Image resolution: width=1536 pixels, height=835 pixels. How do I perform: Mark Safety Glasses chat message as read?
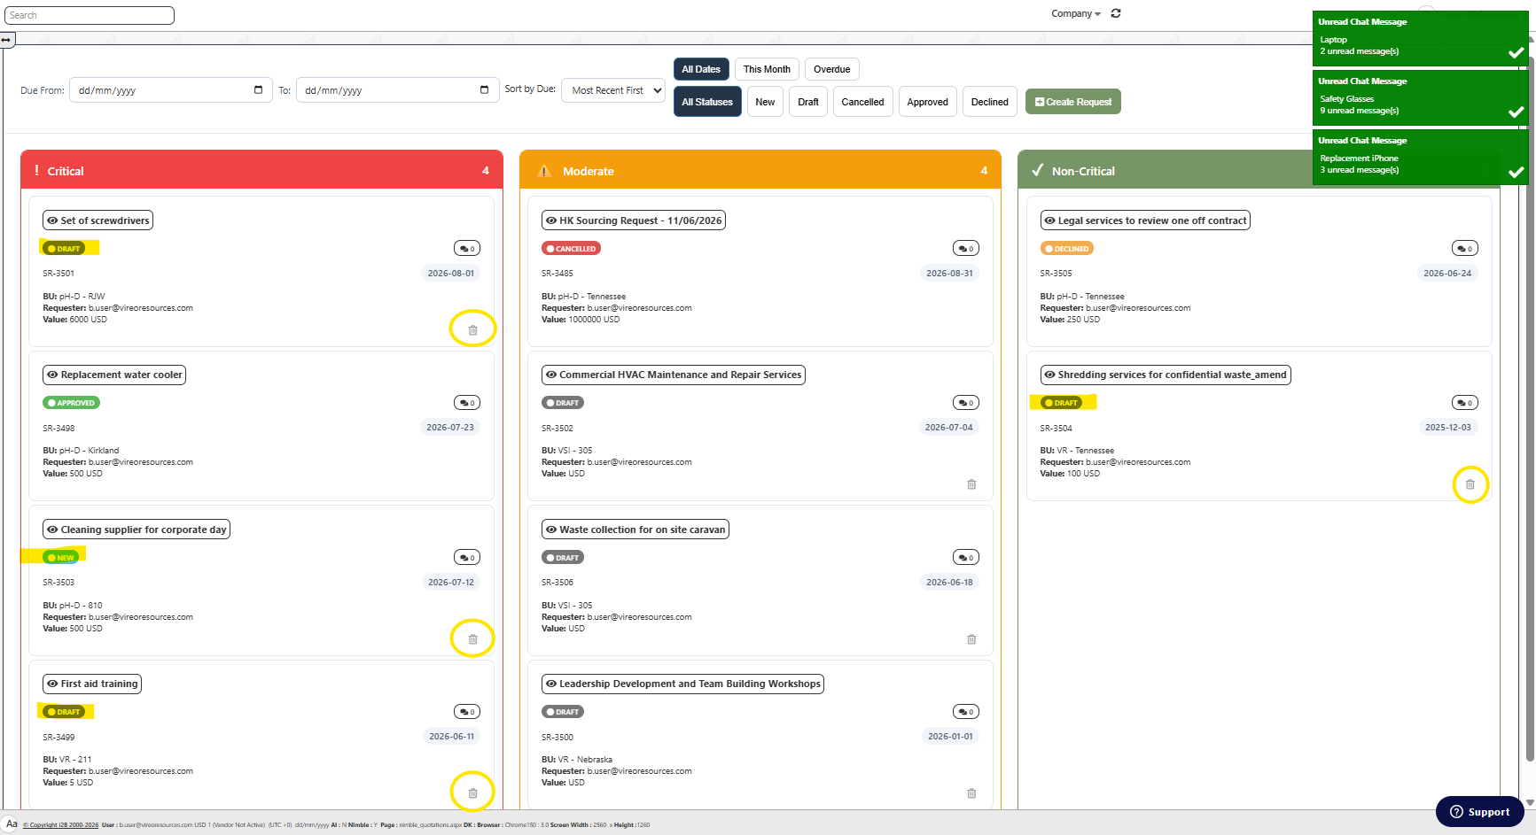[x=1516, y=112]
